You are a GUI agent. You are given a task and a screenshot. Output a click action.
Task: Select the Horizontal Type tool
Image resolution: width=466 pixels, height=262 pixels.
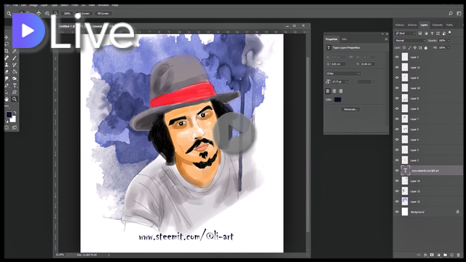(x=15, y=86)
